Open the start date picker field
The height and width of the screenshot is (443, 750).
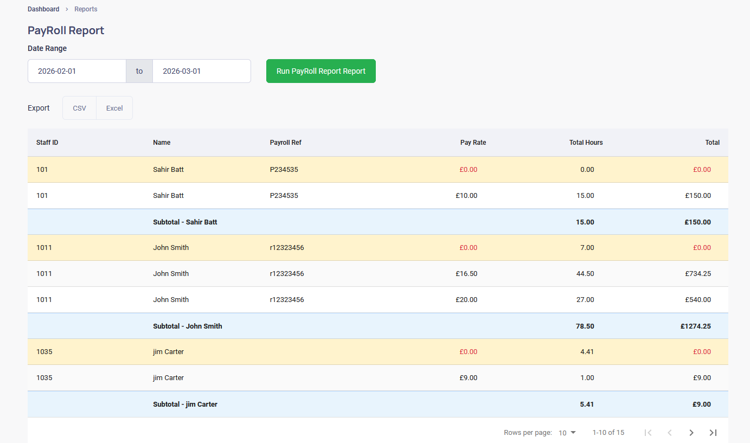[x=76, y=71]
